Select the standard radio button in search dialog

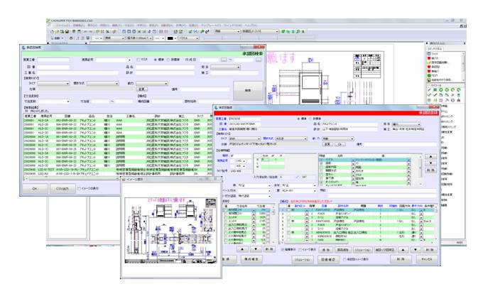pyautogui.click(x=156, y=60)
